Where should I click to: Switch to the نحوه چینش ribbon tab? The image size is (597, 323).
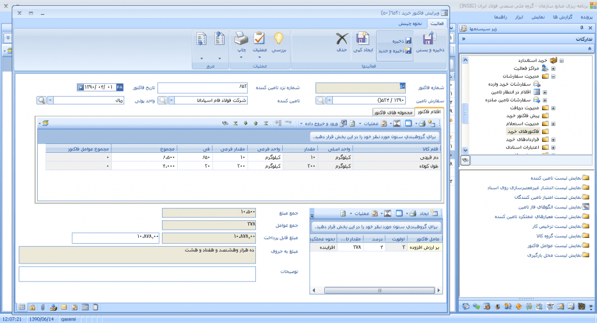point(411,23)
